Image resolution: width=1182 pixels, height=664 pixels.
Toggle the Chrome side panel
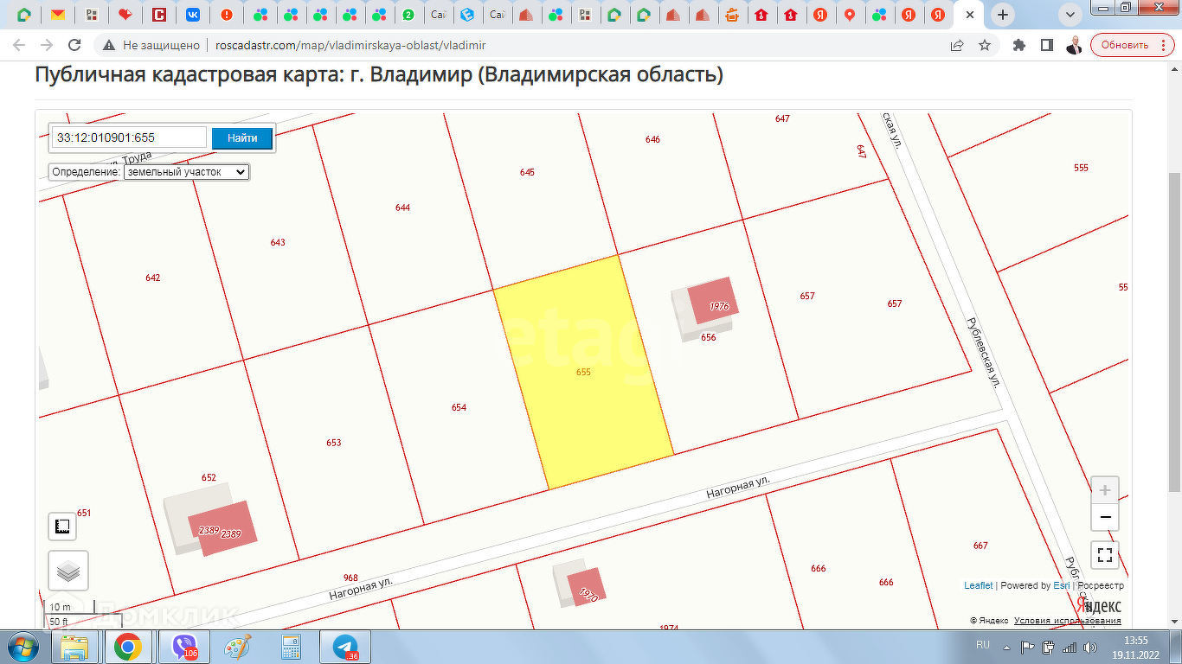point(1046,45)
